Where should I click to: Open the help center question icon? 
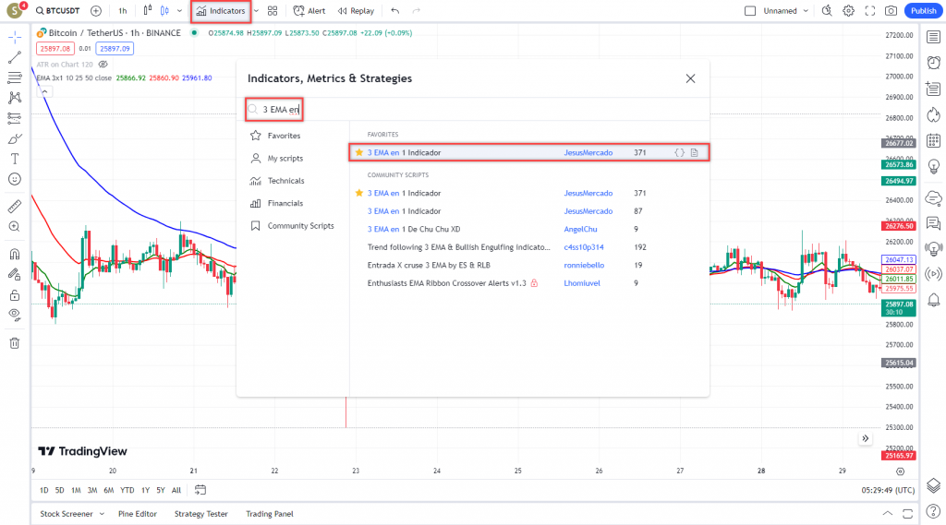coord(933,512)
